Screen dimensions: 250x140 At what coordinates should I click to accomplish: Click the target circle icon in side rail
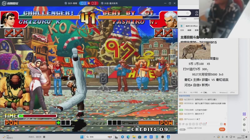coord(244,125)
